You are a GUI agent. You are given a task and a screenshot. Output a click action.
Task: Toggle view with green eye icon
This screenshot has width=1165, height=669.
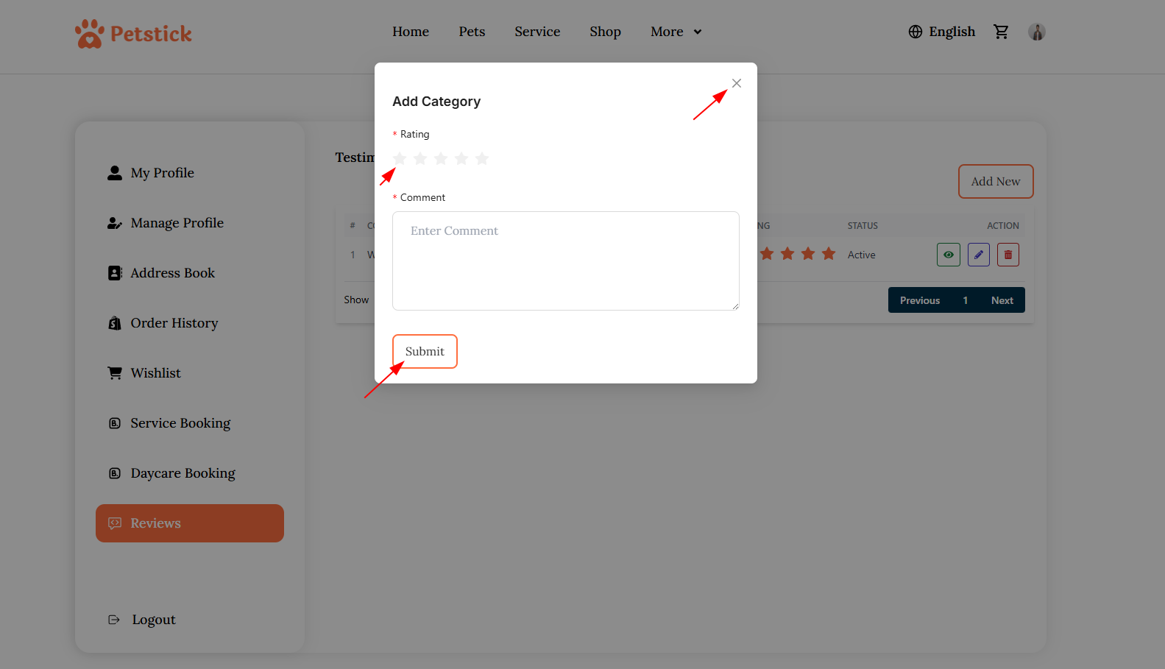(948, 255)
